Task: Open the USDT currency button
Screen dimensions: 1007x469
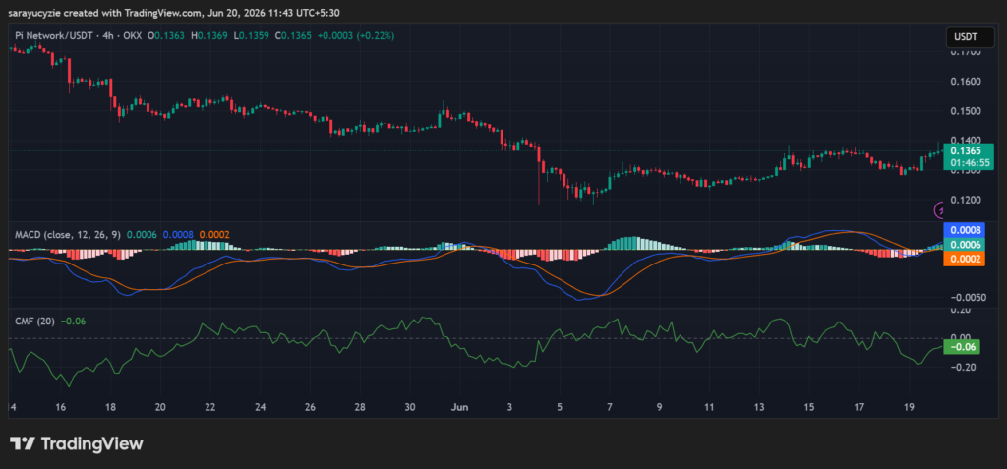Action: (x=970, y=37)
